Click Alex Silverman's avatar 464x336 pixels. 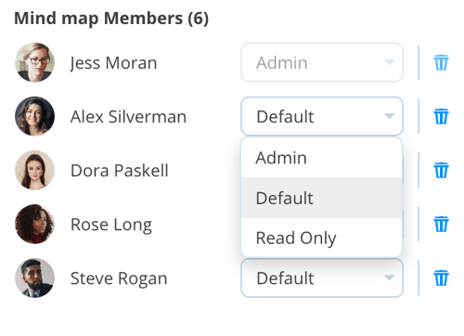tap(34, 116)
